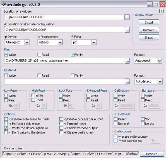Browse for EEPROM file
Image resolution: width=166 pixels, height=158 pixels.
[x=127, y=82]
